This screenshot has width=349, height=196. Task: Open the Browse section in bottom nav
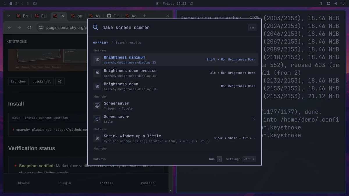pos(24,183)
